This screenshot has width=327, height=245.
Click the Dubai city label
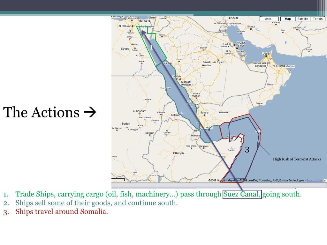[266, 54]
